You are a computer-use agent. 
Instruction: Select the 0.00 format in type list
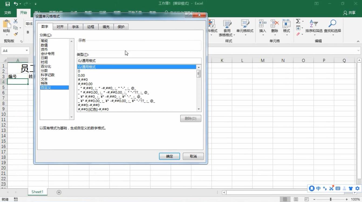point(81,76)
